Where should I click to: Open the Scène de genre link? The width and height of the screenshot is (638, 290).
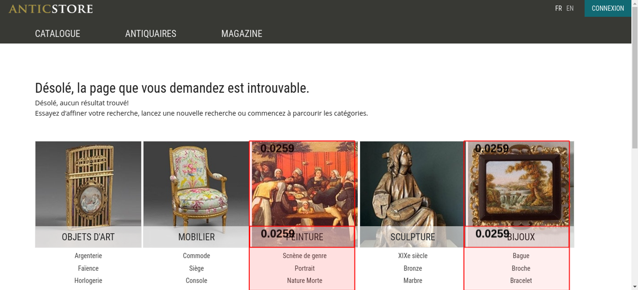(x=305, y=256)
